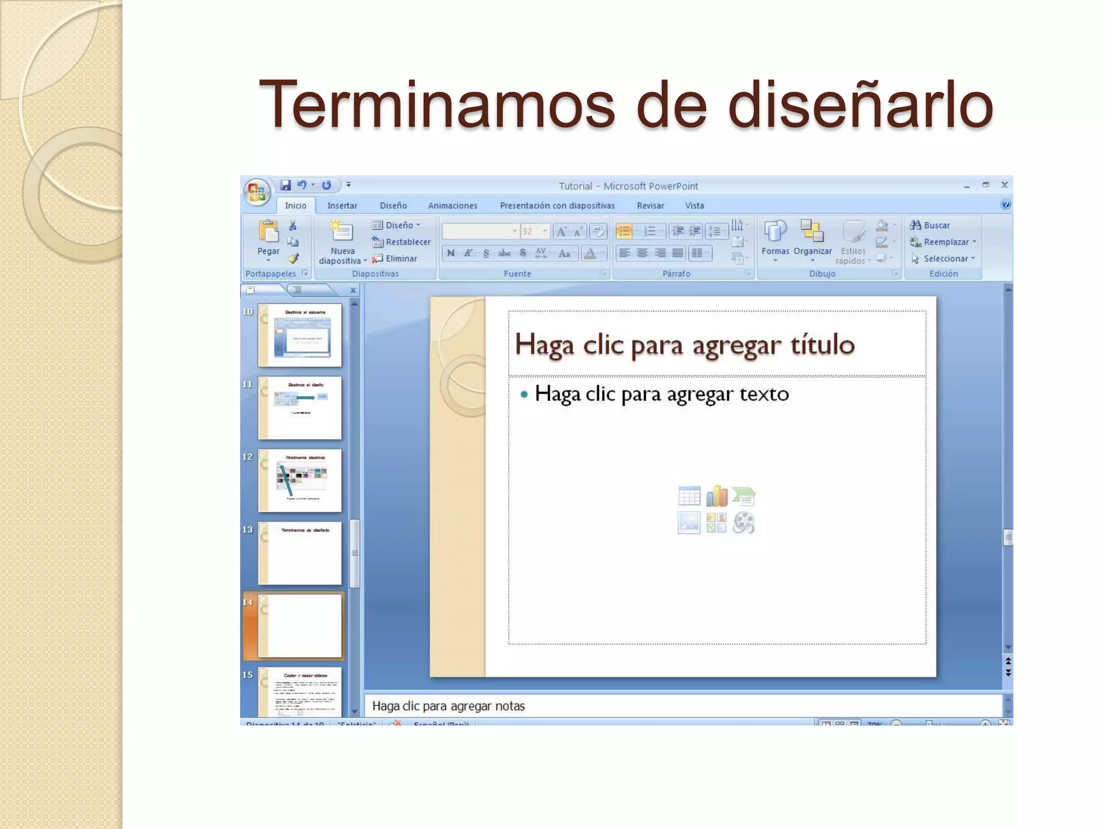Click the increase font size icon
Screen dimensions: 1105x829
click(562, 232)
